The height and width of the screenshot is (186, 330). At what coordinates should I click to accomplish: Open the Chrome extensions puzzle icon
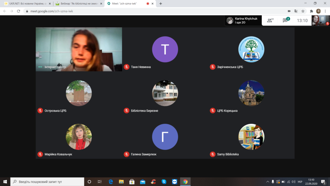(312, 11)
